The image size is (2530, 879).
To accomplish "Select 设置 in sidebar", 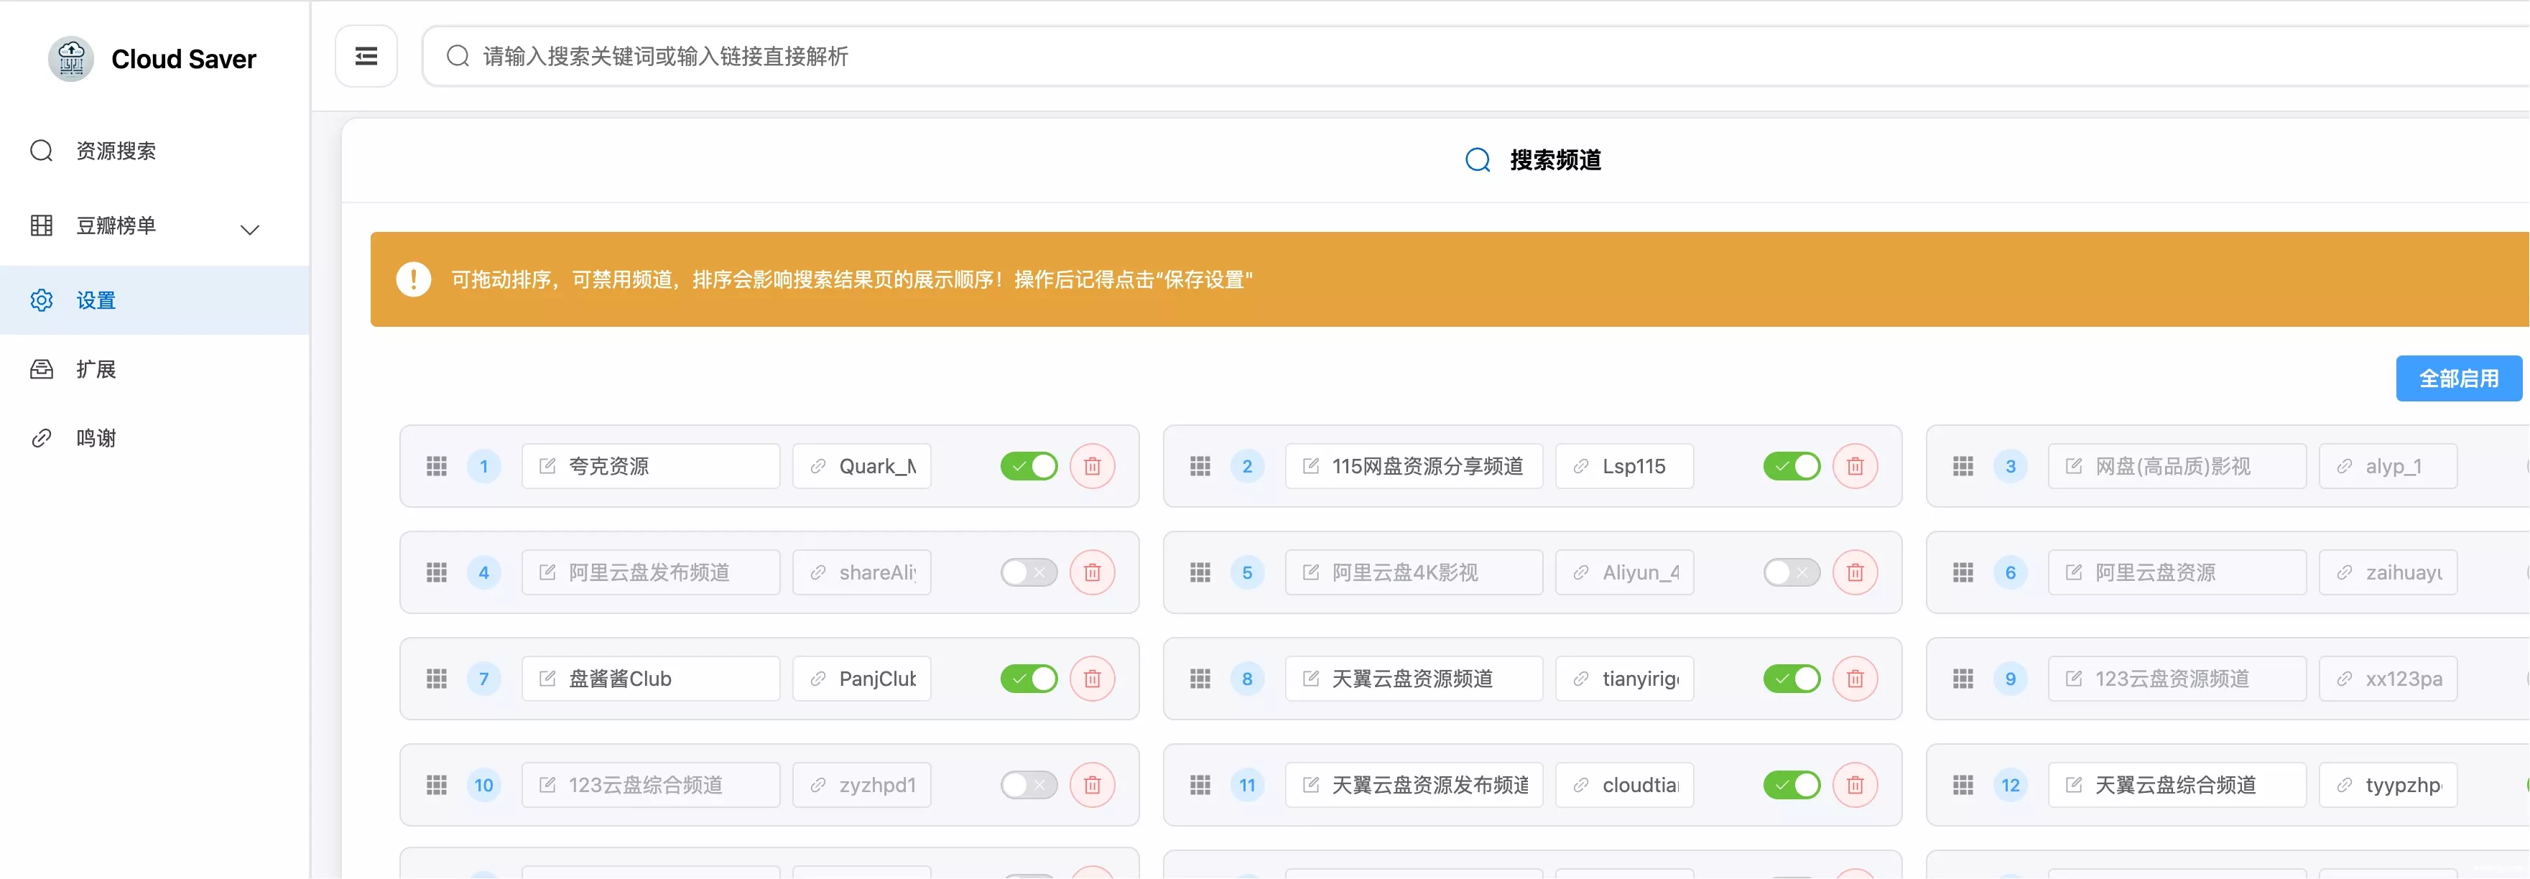I will pyautogui.click(x=155, y=300).
